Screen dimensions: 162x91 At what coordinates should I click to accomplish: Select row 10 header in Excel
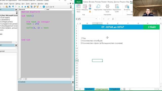tap(76, 48)
